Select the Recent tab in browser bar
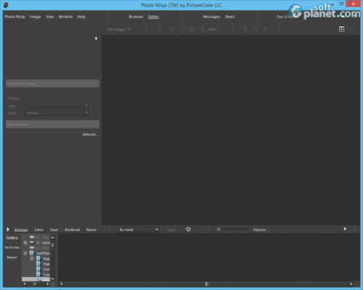This screenshot has height=290, width=363. 91,230
